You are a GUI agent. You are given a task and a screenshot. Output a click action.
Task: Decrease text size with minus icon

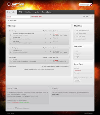coord(90,16)
